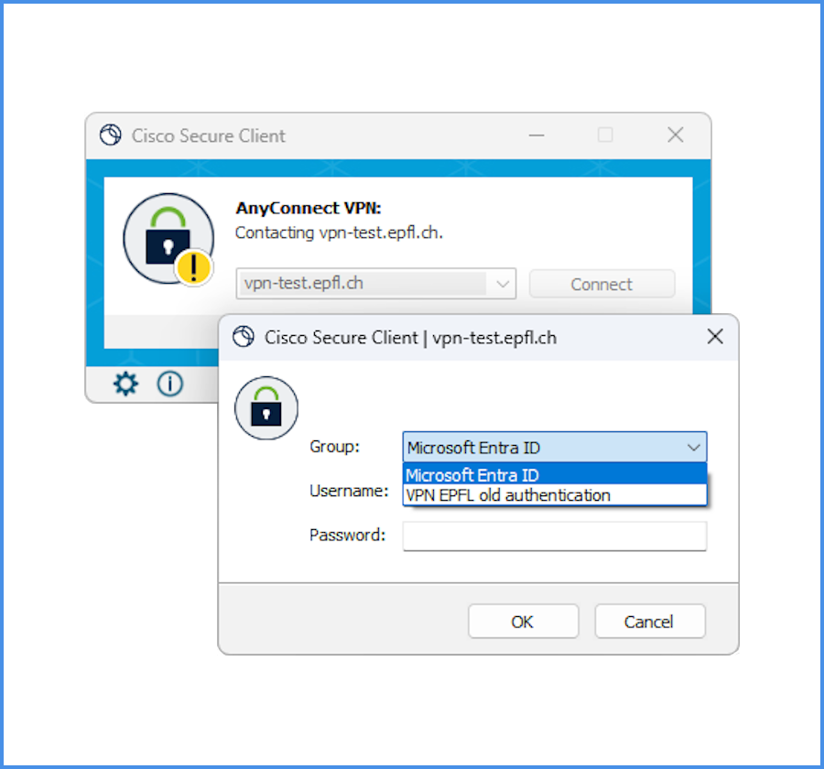This screenshot has height=769, width=824.
Task: Minimize the Cisco Secure Client window
Action: [x=535, y=135]
